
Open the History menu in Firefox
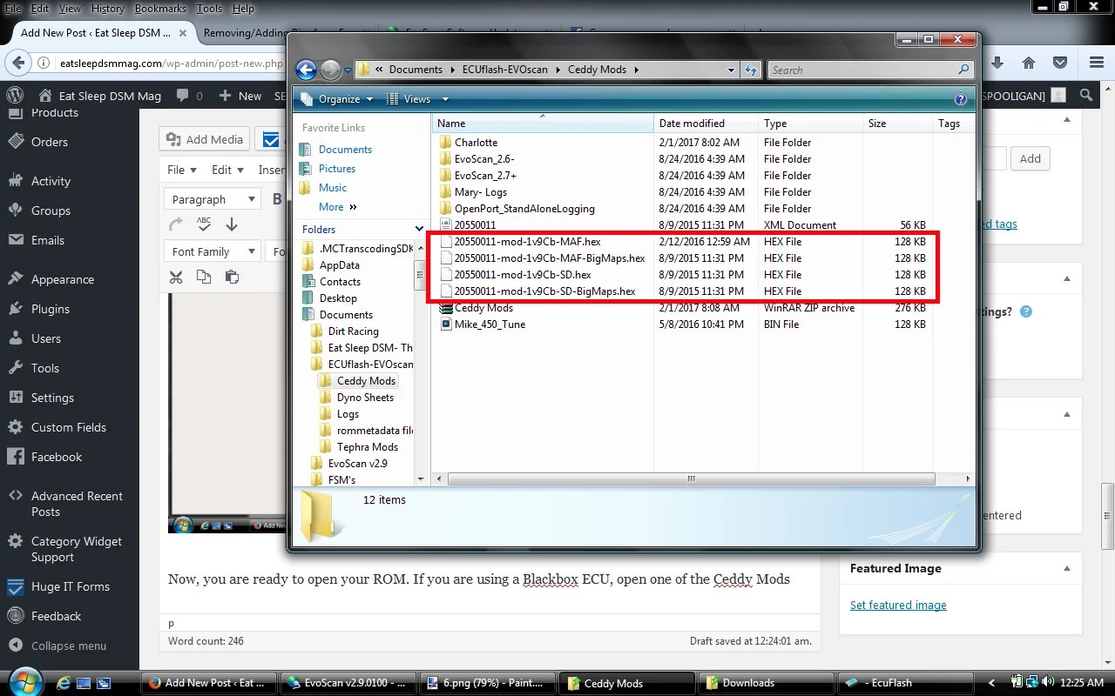click(108, 8)
